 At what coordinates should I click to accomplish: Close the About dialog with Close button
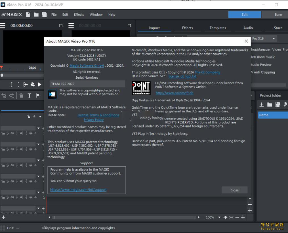234,190
